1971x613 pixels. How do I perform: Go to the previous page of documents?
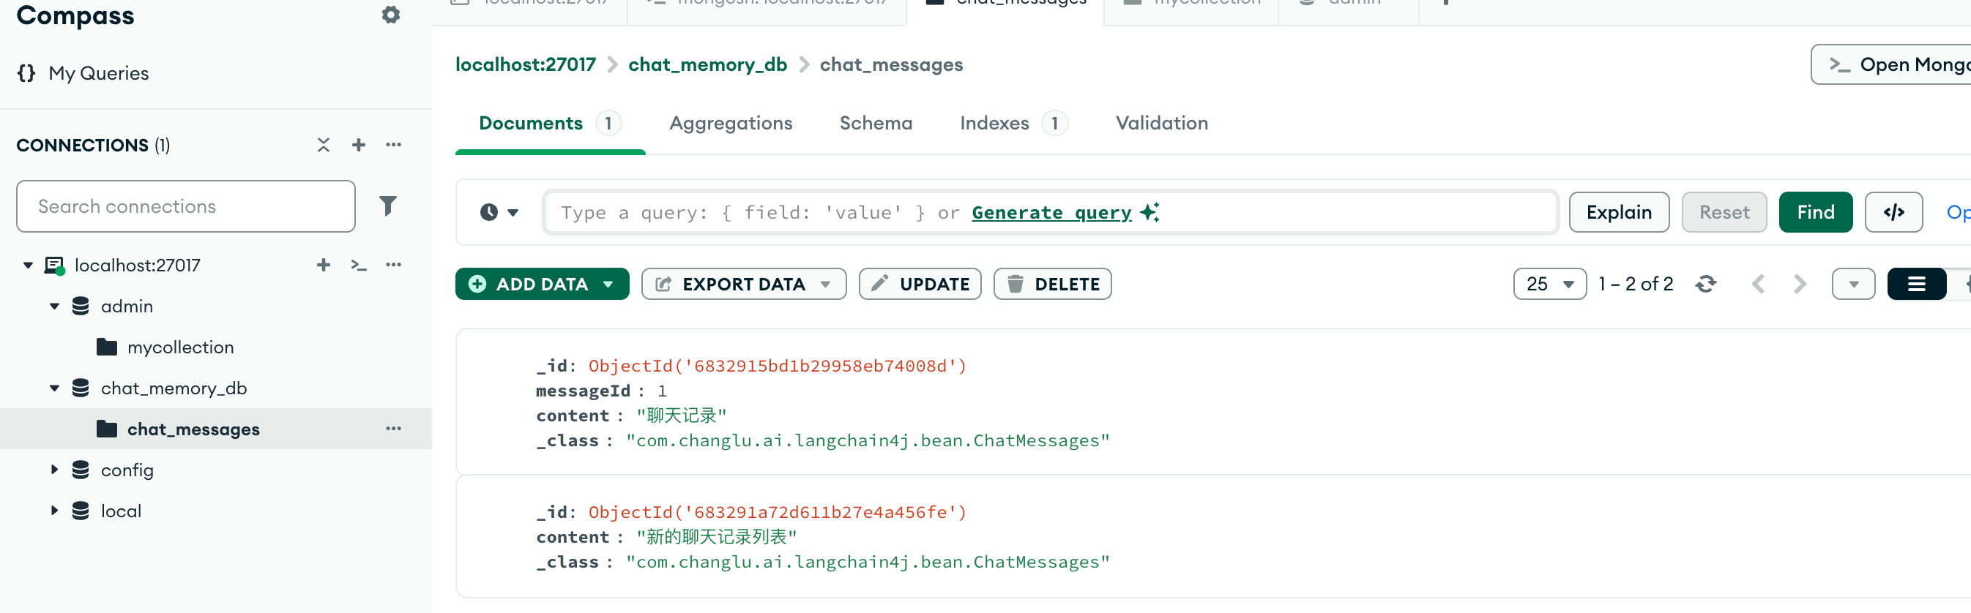(1758, 285)
